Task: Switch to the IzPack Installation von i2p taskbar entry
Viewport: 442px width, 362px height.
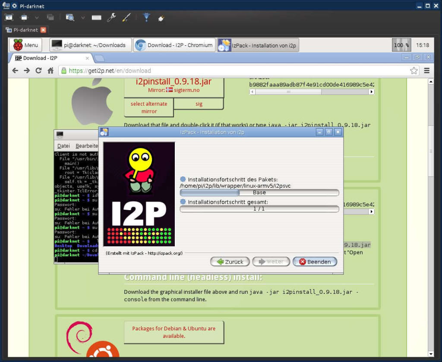Action: [x=258, y=45]
